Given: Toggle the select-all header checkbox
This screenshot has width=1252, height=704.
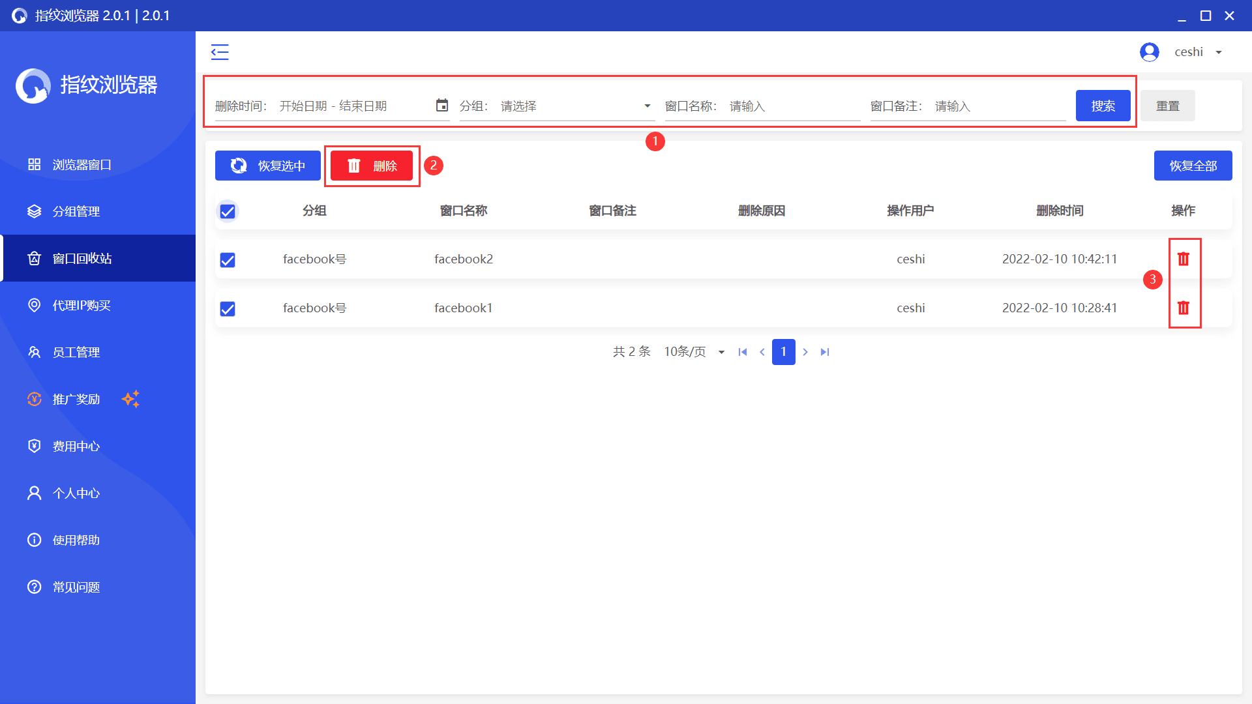Looking at the screenshot, I should [228, 211].
